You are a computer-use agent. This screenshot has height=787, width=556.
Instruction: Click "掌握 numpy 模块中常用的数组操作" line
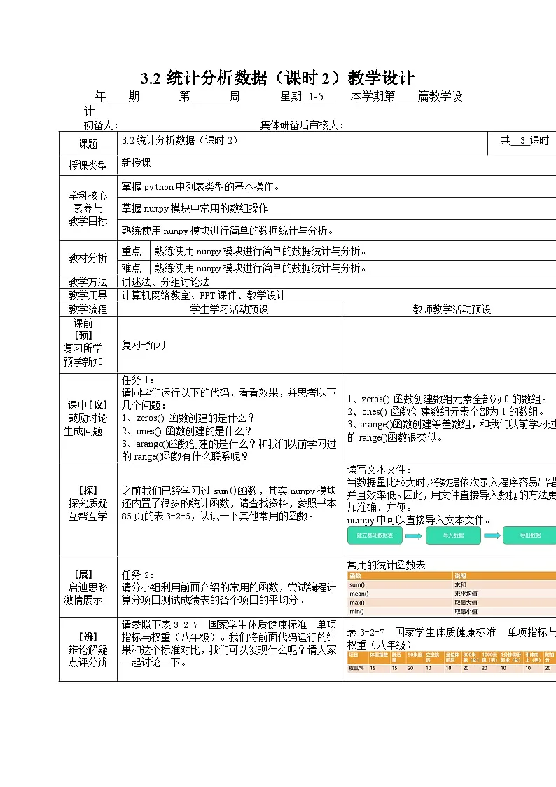(x=195, y=208)
